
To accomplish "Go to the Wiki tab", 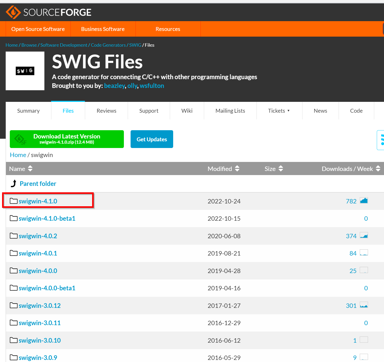I will [x=187, y=111].
